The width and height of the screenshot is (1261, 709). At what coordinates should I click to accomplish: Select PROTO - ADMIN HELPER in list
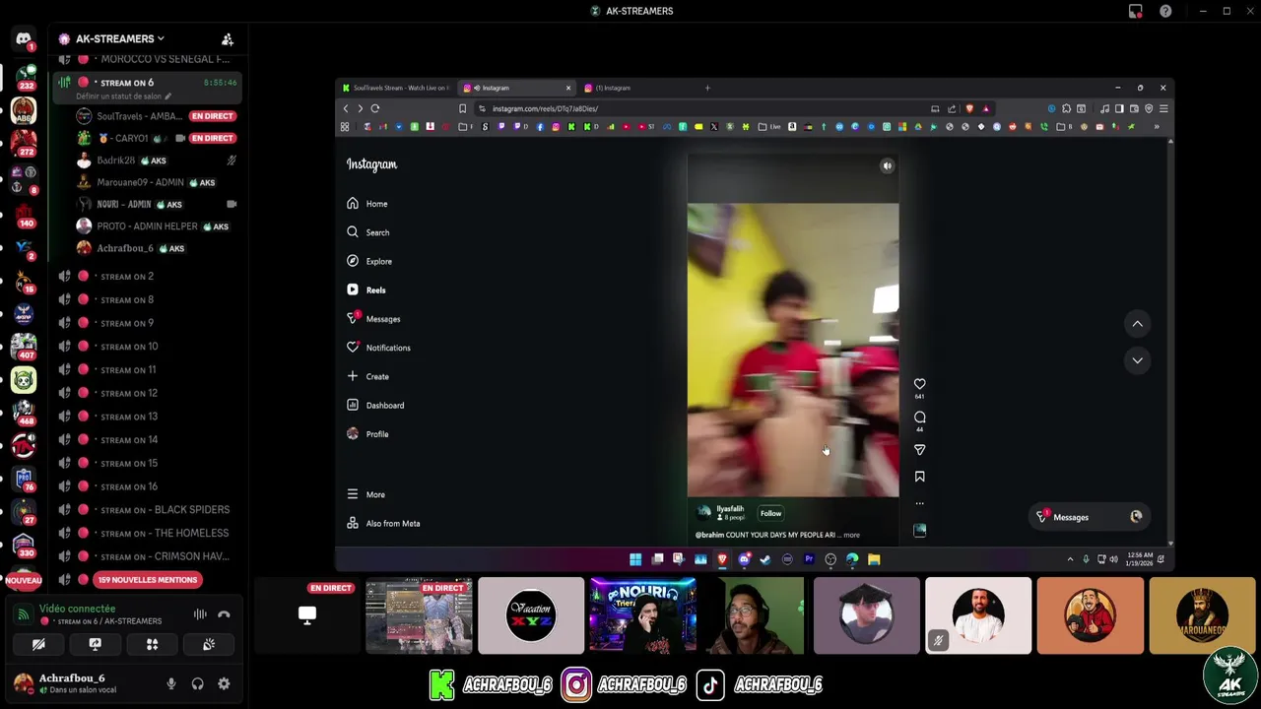click(158, 226)
